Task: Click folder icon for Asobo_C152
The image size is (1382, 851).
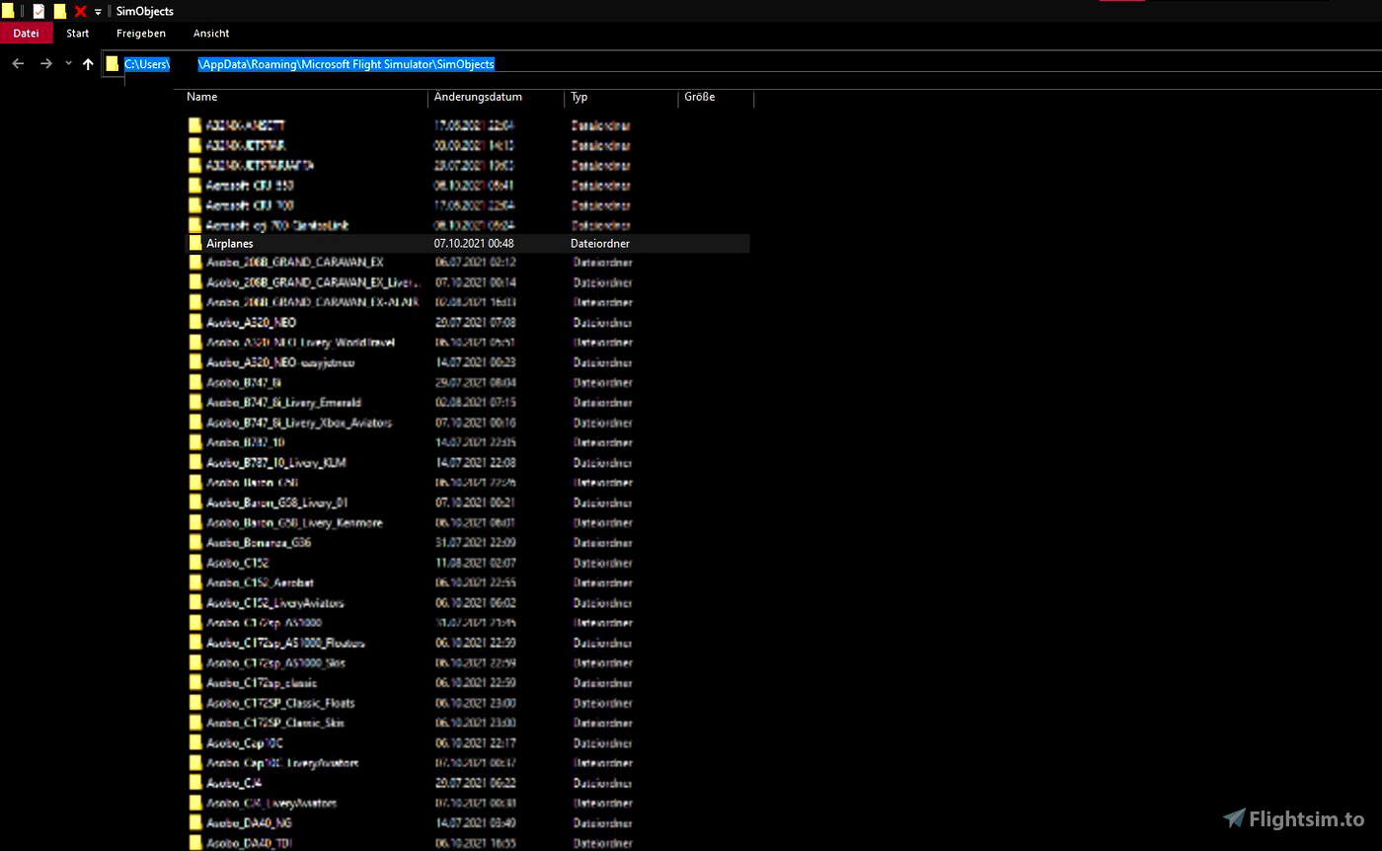Action: [x=195, y=563]
